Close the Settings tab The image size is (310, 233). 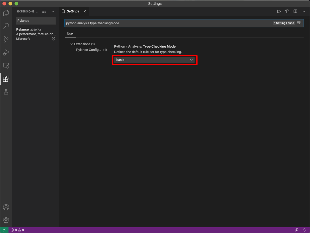click(x=85, y=11)
